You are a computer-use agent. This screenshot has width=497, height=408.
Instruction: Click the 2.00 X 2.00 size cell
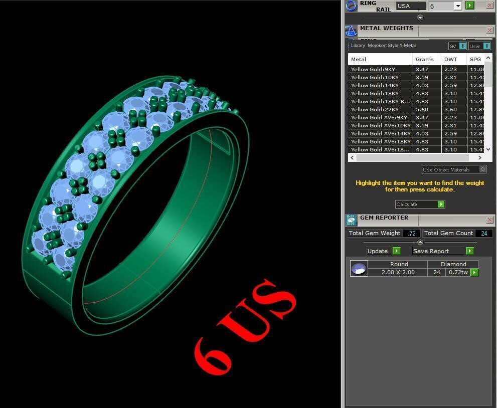tap(398, 273)
